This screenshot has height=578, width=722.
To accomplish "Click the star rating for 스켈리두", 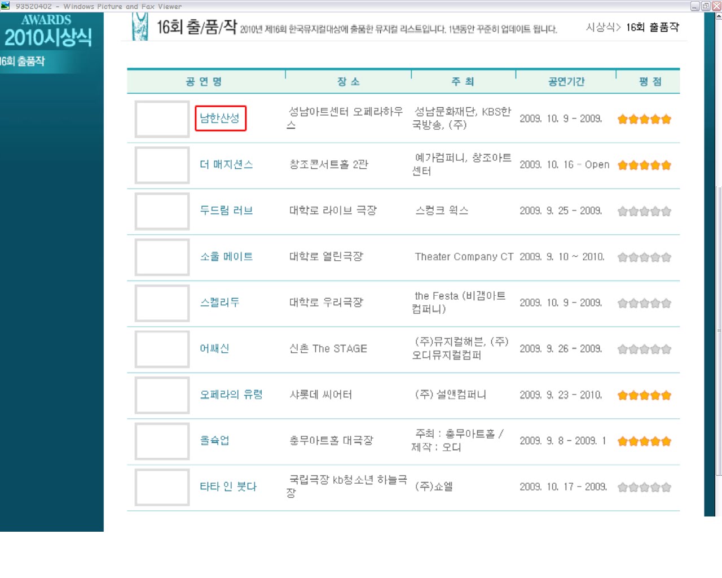I will tap(645, 304).
